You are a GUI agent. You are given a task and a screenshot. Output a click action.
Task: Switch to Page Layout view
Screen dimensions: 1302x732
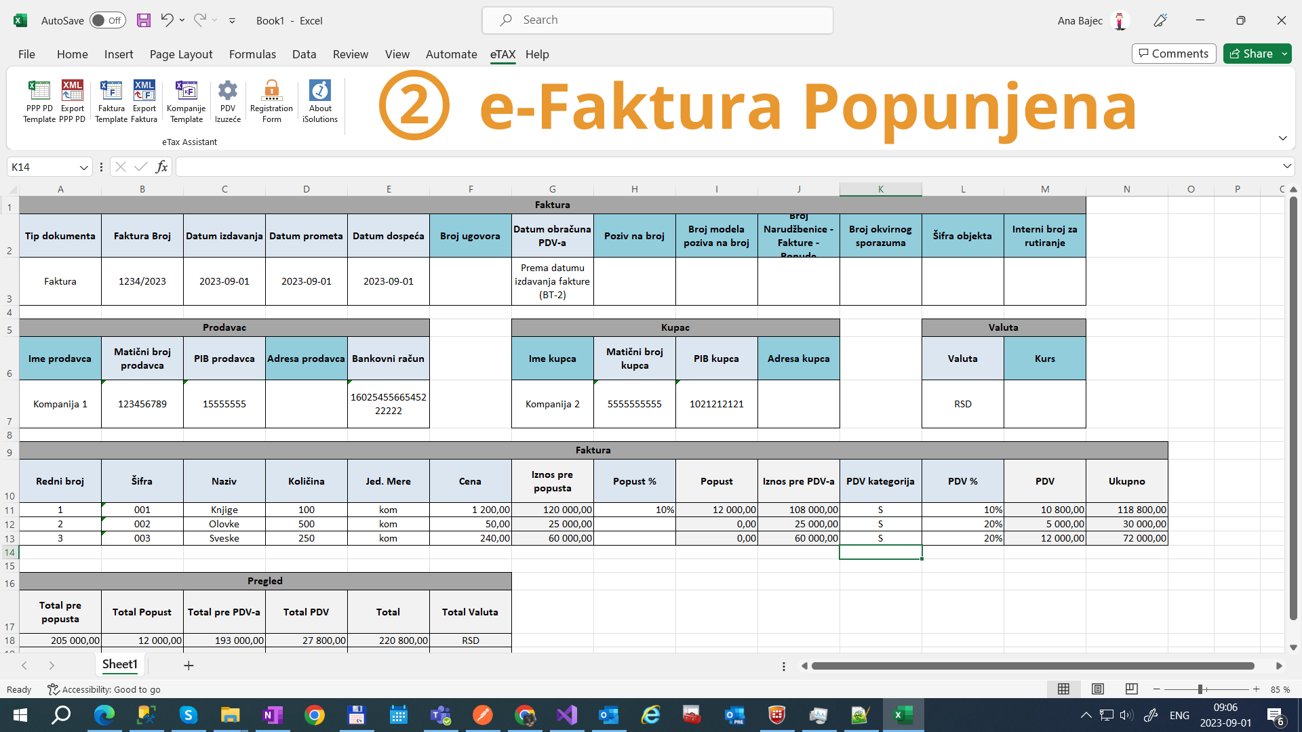point(1097,689)
